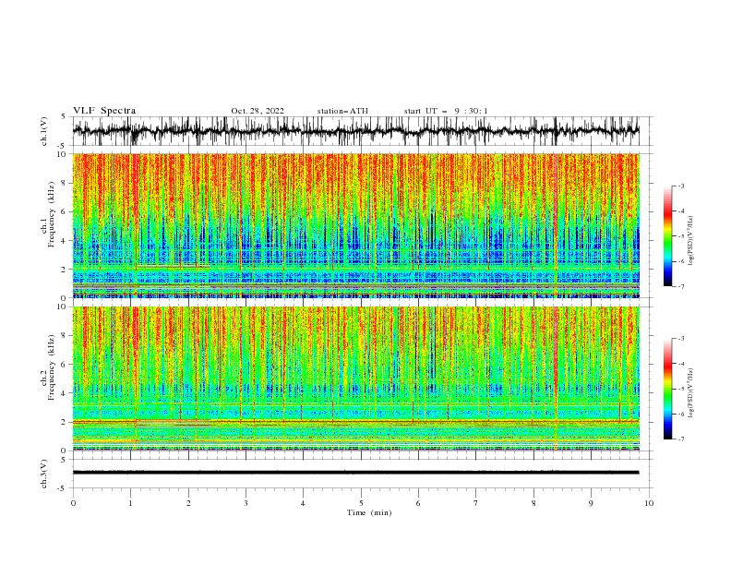Click the ch.1 spectrogram's "4" kHz tick label

65,241
